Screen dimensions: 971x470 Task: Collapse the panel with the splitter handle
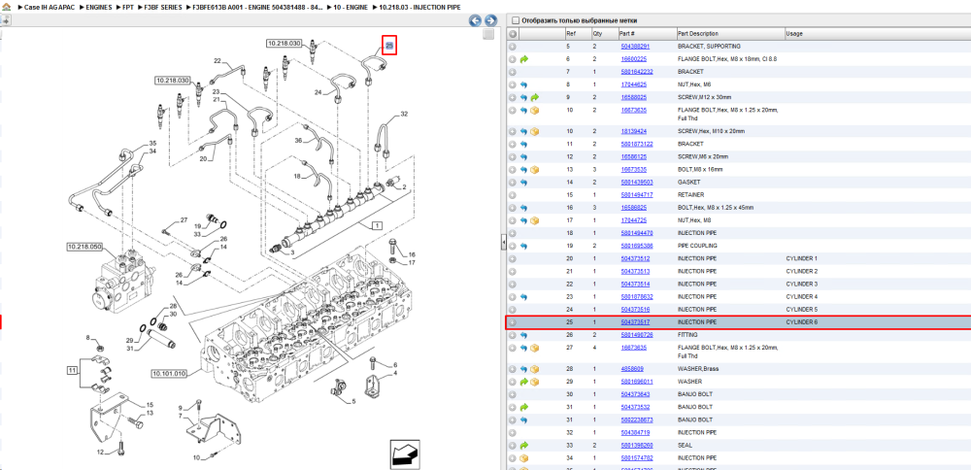503,241
